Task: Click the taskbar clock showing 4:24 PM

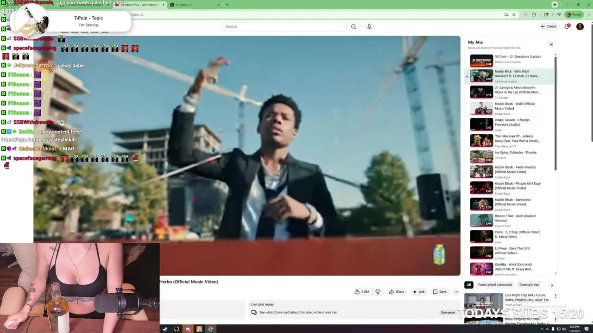Action: pos(575,329)
